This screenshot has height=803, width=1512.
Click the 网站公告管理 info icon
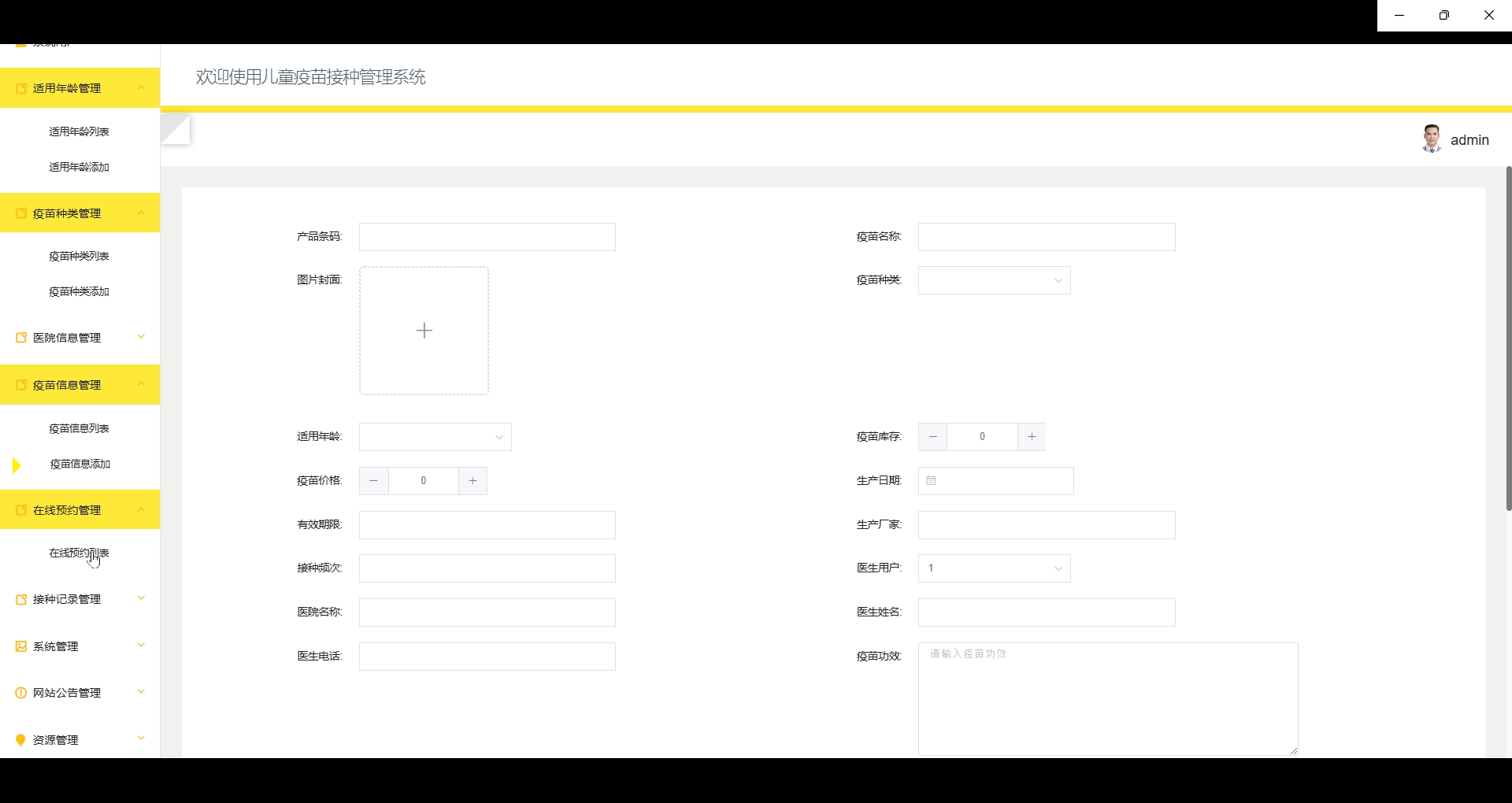pyautogui.click(x=21, y=693)
